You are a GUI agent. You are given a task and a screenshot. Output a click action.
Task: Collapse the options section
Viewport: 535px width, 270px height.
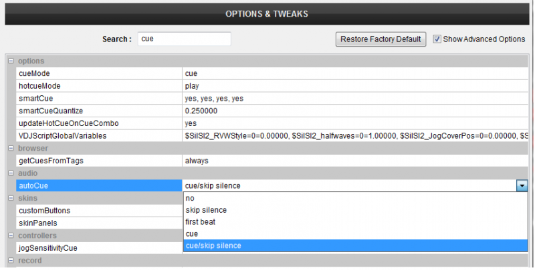[x=11, y=61]
